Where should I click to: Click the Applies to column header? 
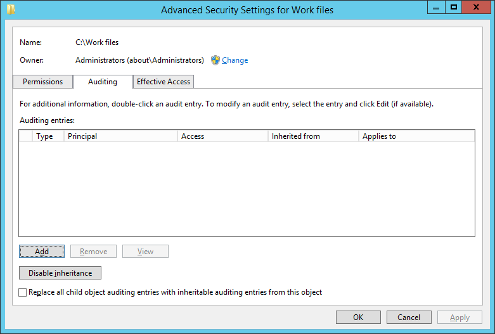pos(416,136)
